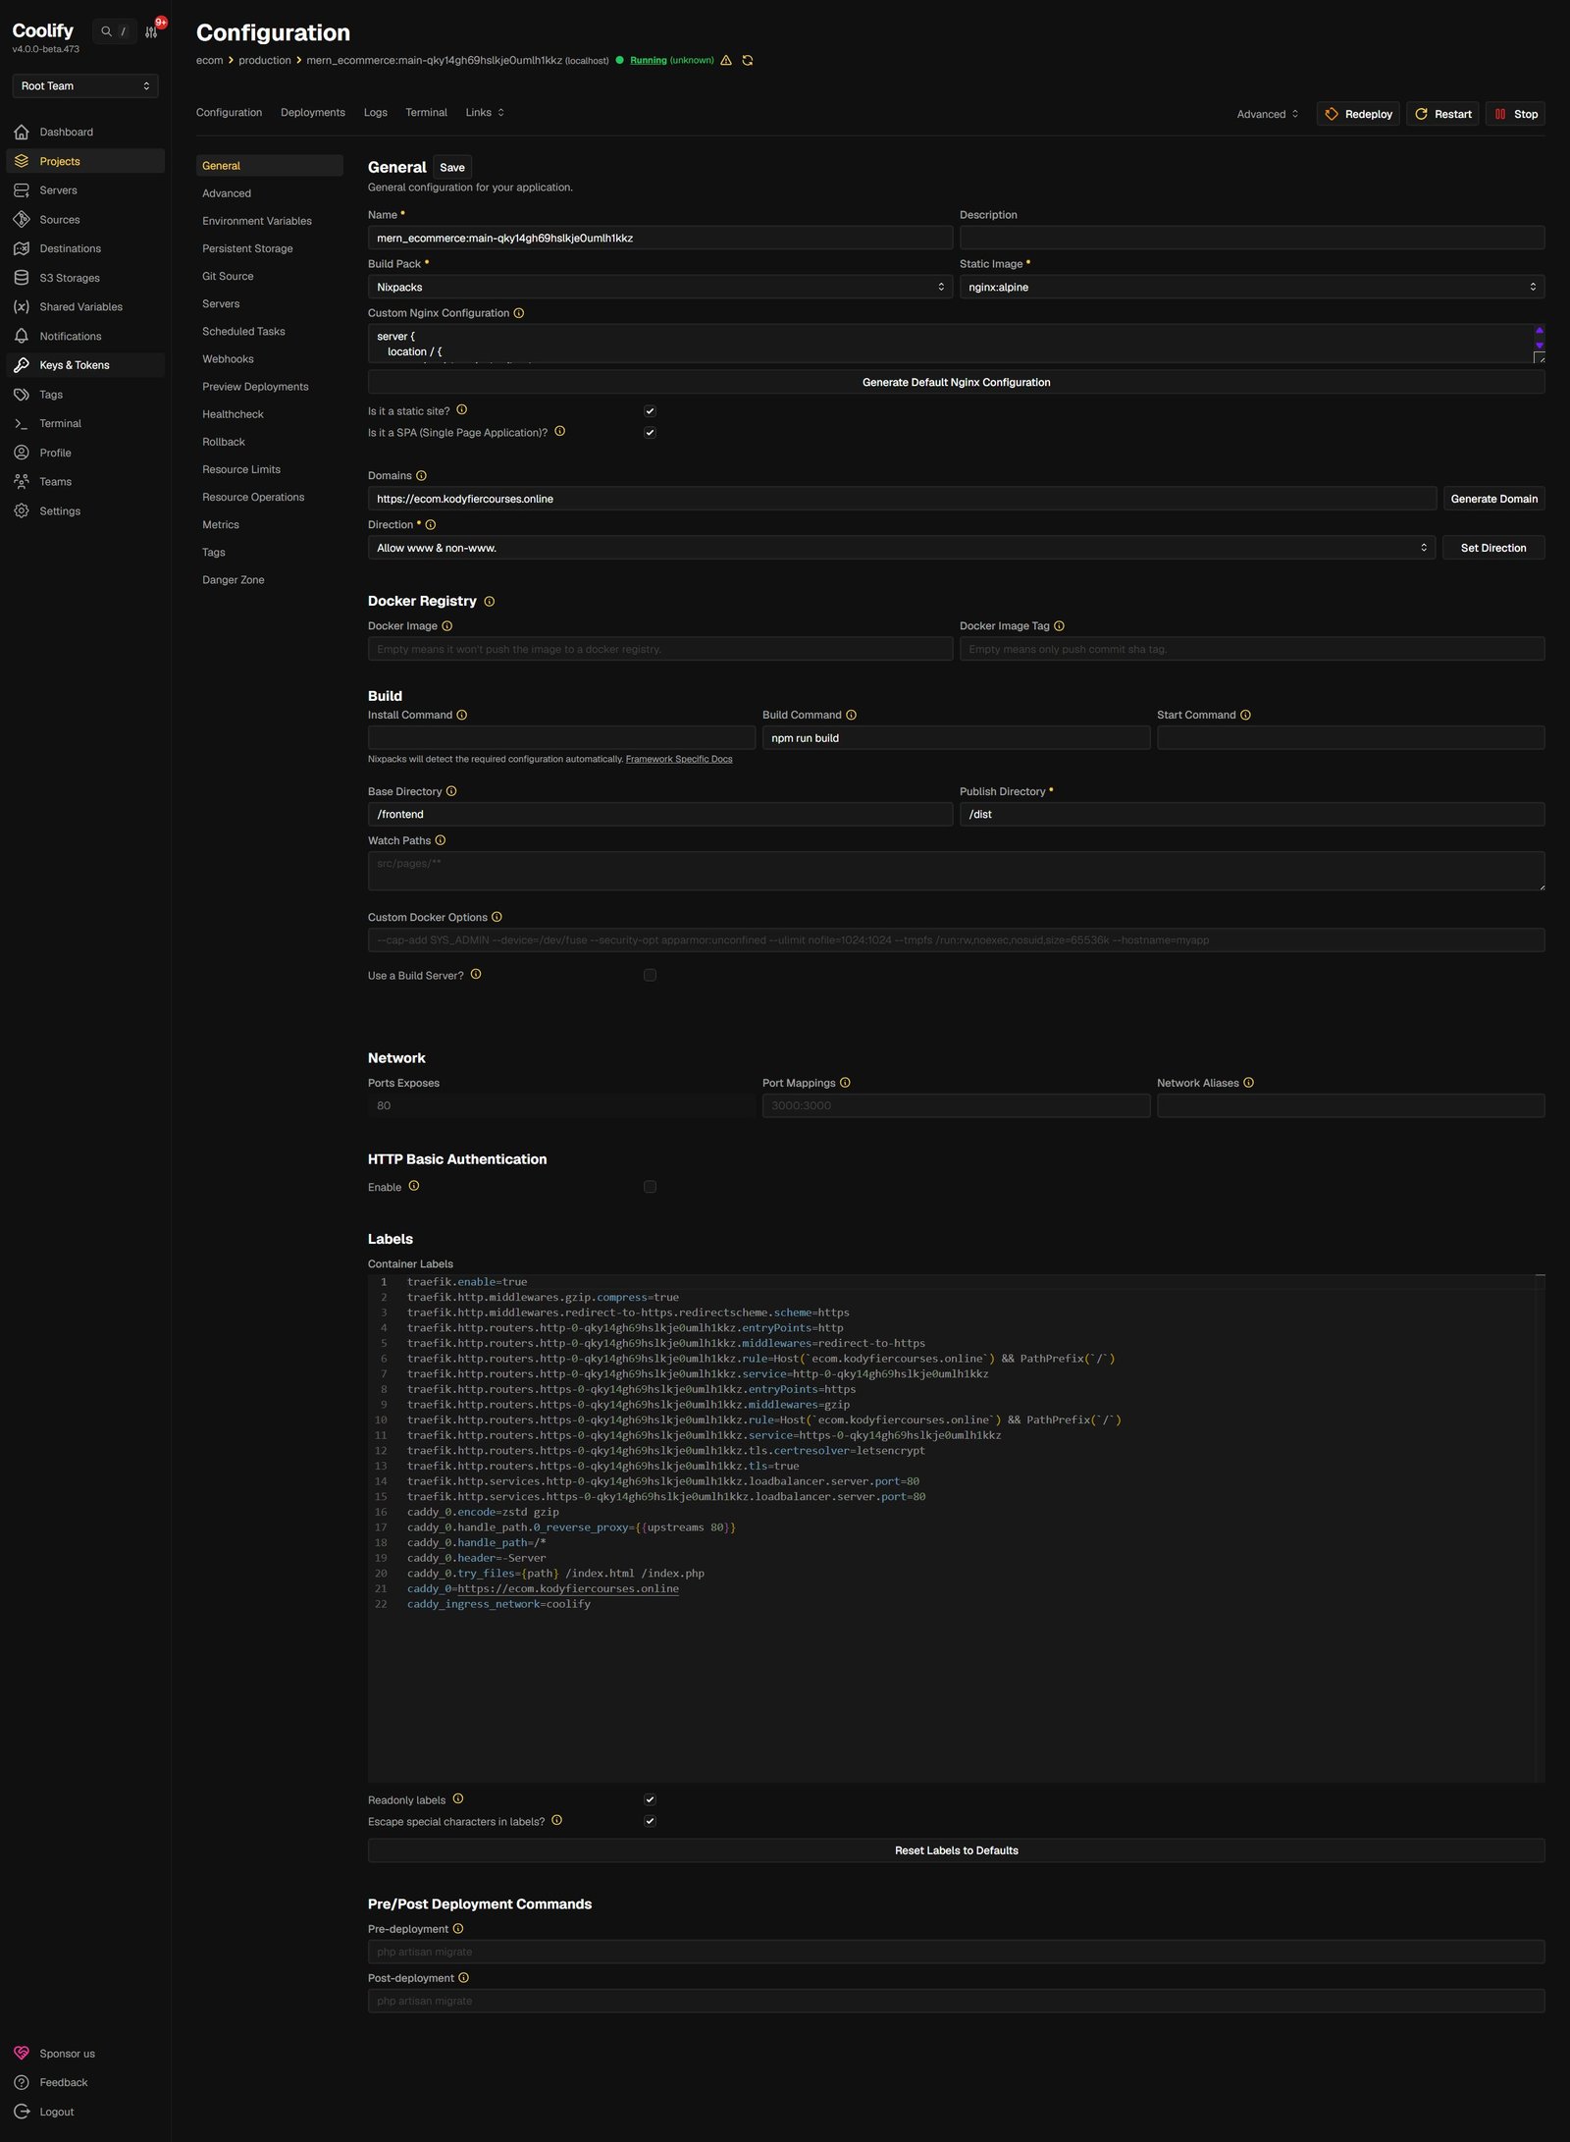Uncheck the 'Is it a static site?' checkbox
This screenshot has height=2142, width=1570.
point(650,411)
